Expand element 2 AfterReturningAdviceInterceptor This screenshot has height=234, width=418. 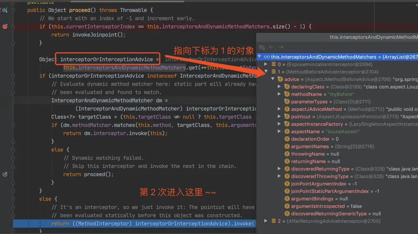click(x=266, y=221)
